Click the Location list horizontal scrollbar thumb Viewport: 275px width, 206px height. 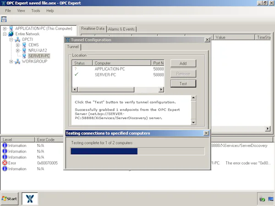click(x=106, y=90)
